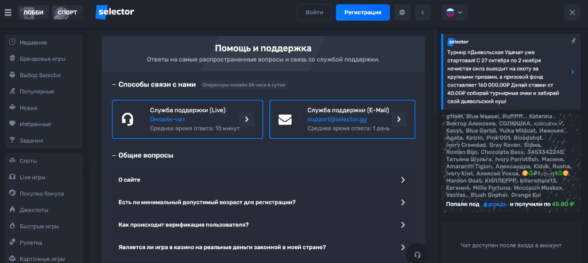Click the icon beside Live игры
The width and height of the screenshot is (588, 263).
pos(12,177)
